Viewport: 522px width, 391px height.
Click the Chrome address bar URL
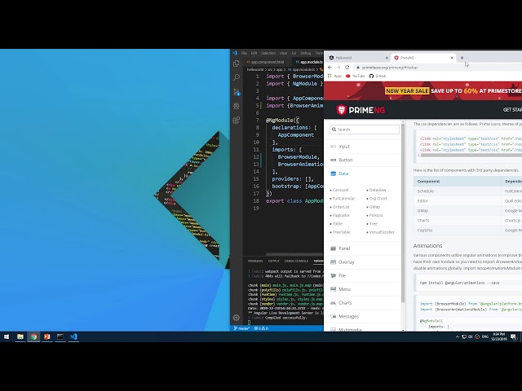(390, 68)
